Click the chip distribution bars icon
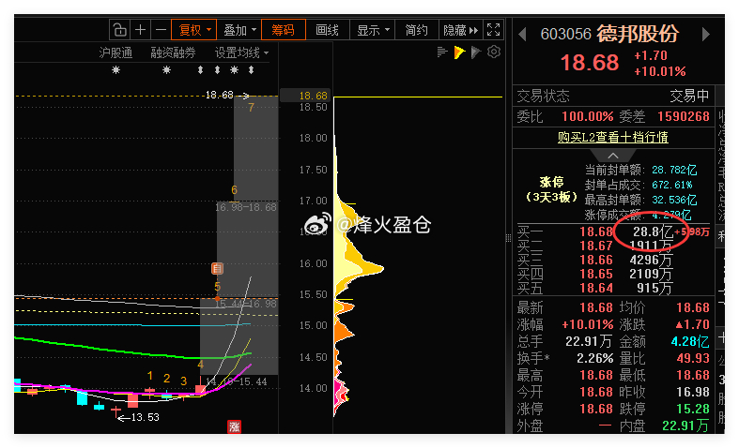Image resolution: width=739 pixels, height=448 pixels. coord(441,52)
